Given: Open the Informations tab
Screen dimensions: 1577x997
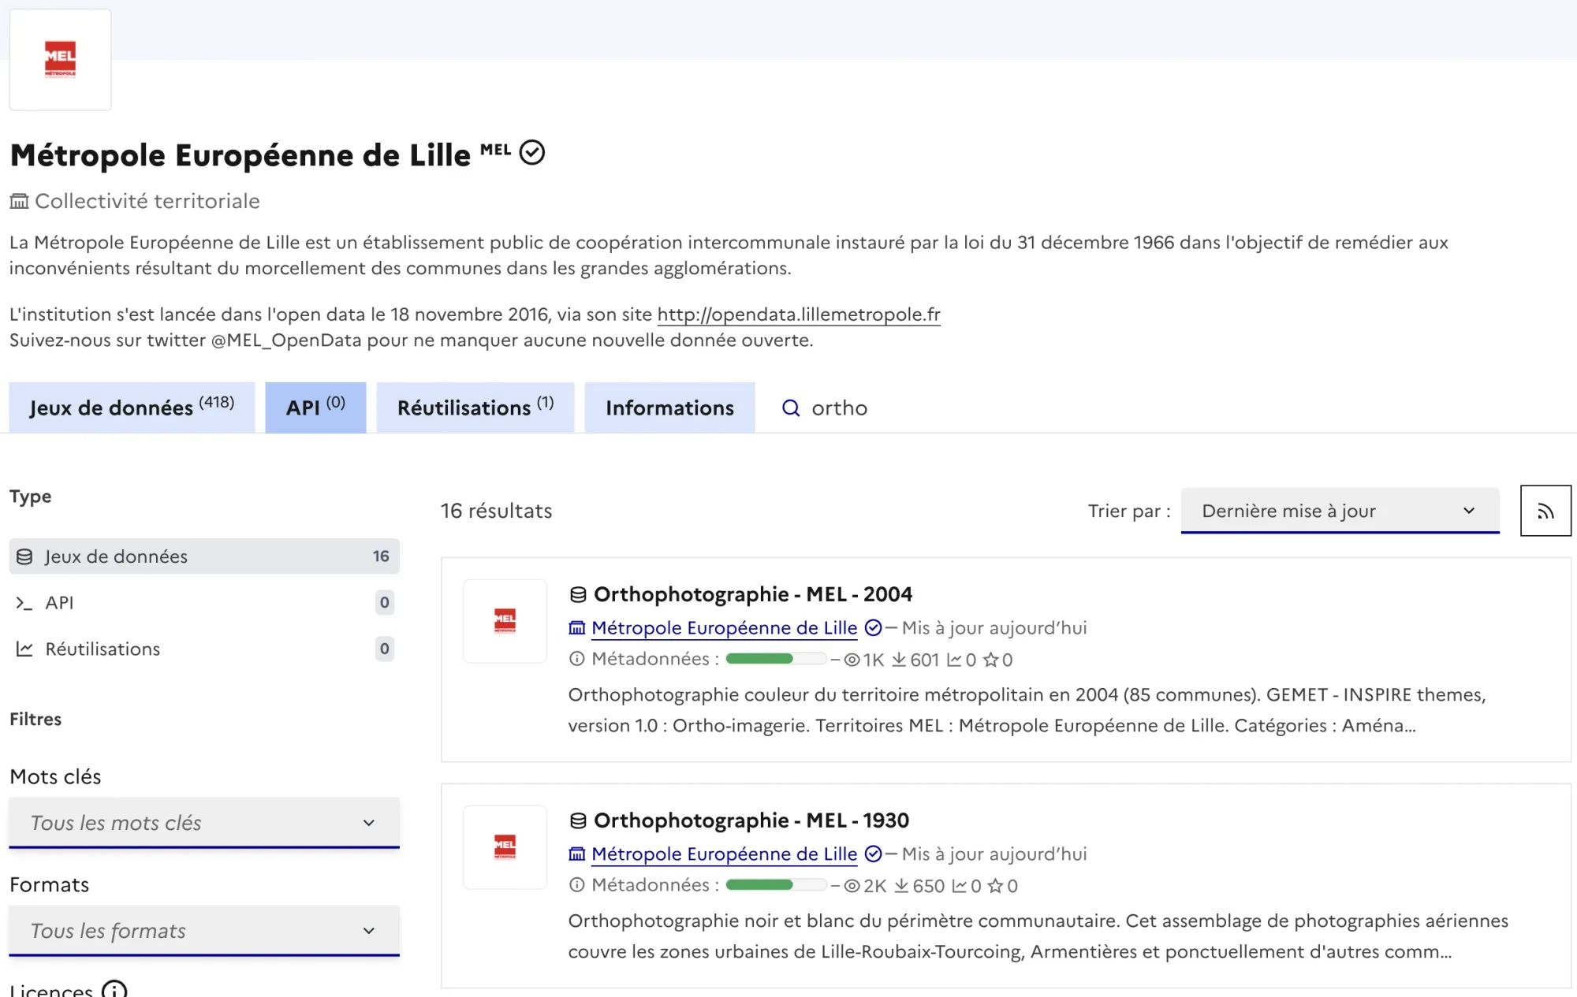Looking at the screenshot, I should point(669,407).
